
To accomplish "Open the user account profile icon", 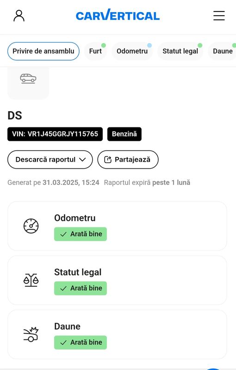I will [19, 16].
